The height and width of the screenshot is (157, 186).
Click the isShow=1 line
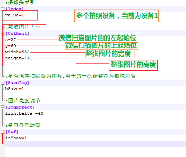pos(16,138)
